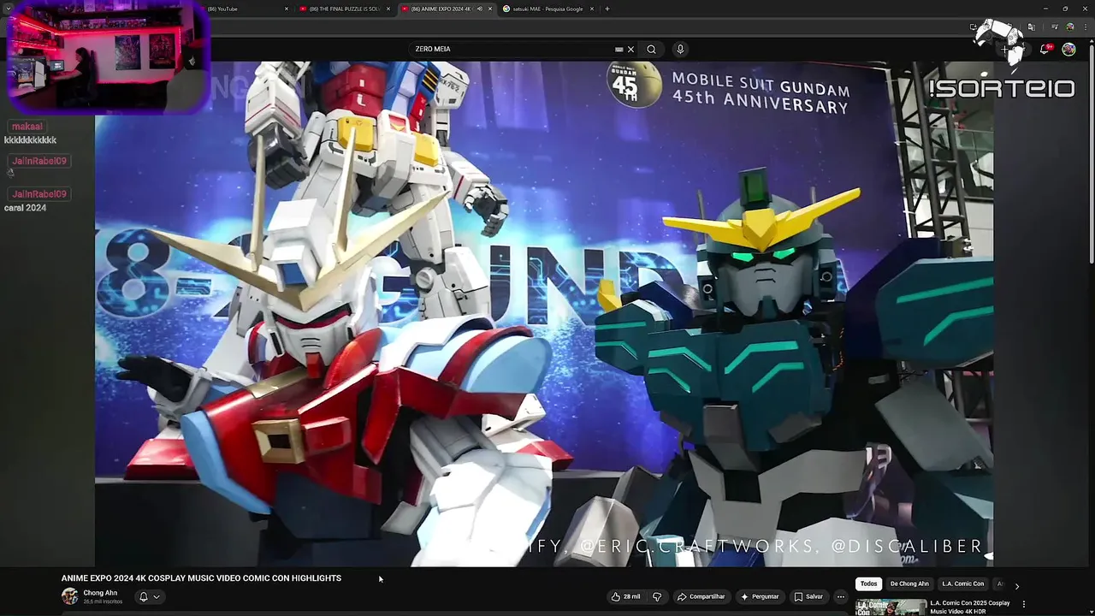
Task: Click the Gundam video player area
Action: click(x=544, y=313)
